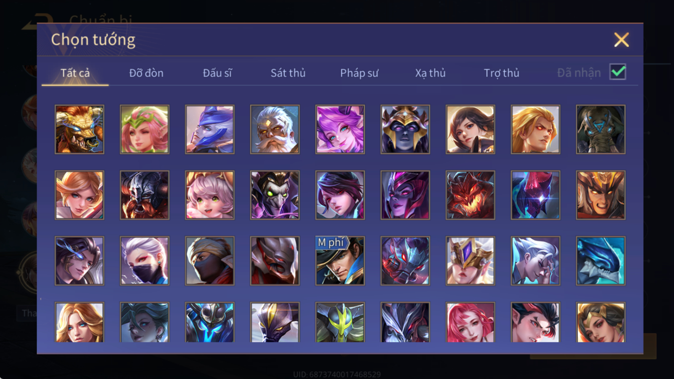674x379 pixels.
Task: Choose the purple-haired bunny girl hero
Action: (340, 129)
